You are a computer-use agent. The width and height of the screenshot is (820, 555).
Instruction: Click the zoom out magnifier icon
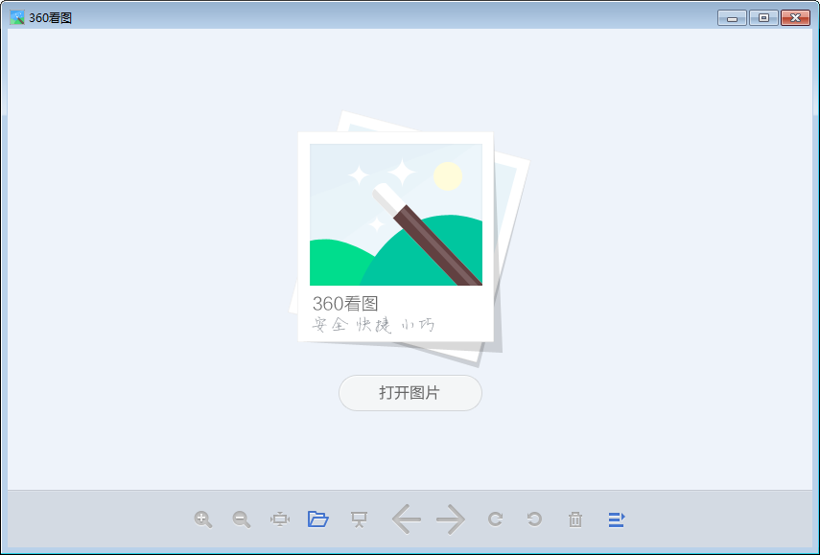point(241,520)
